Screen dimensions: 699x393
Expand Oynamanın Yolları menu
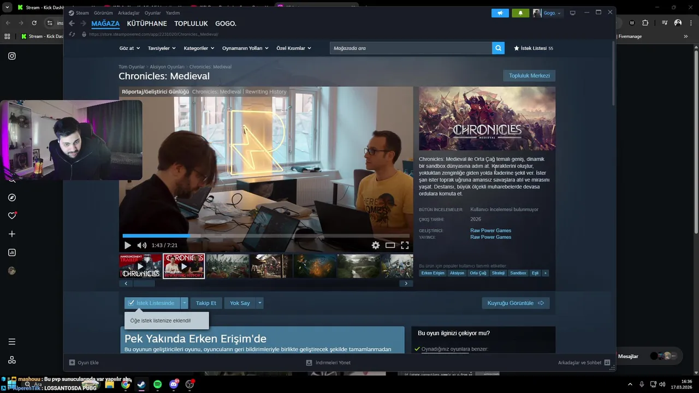click(x=245, y=48)
